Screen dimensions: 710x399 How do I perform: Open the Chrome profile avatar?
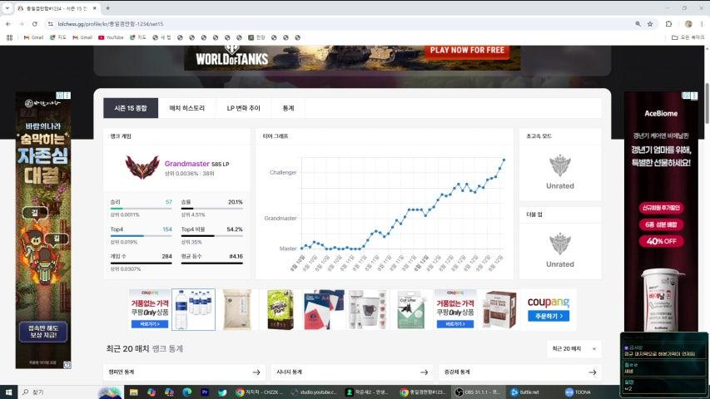pyautogui.click(x=688, y=24)
